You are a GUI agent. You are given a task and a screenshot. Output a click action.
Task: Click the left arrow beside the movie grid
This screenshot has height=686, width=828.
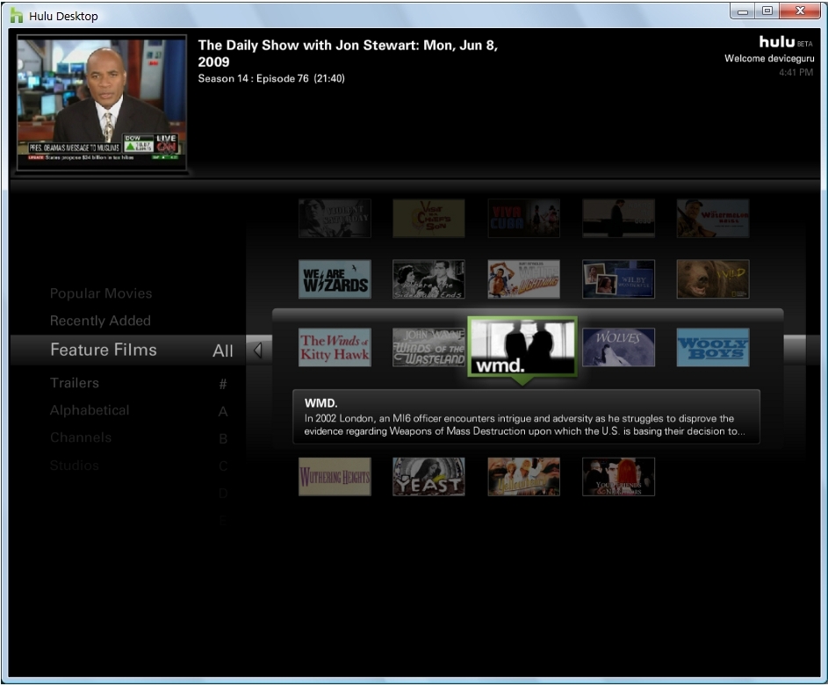pyautogui.click(x=258, y=350)
